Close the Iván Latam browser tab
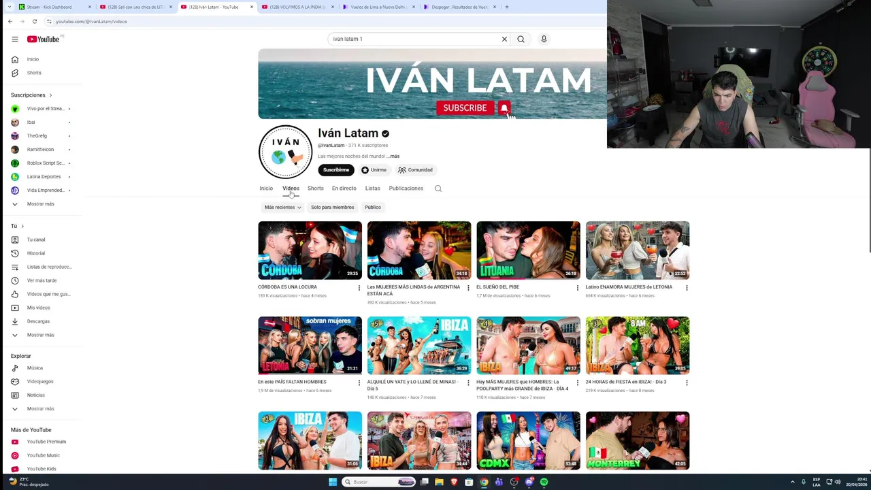 [x=252, y=7]
